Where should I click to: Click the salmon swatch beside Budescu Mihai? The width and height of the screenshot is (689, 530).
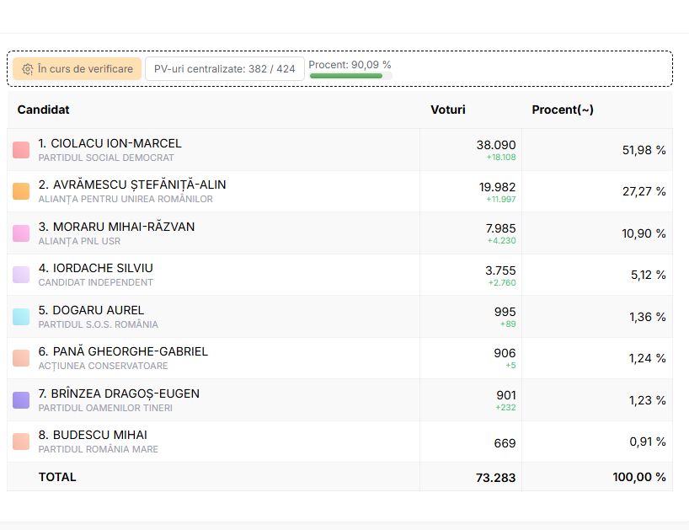click(x=21, y=442)
